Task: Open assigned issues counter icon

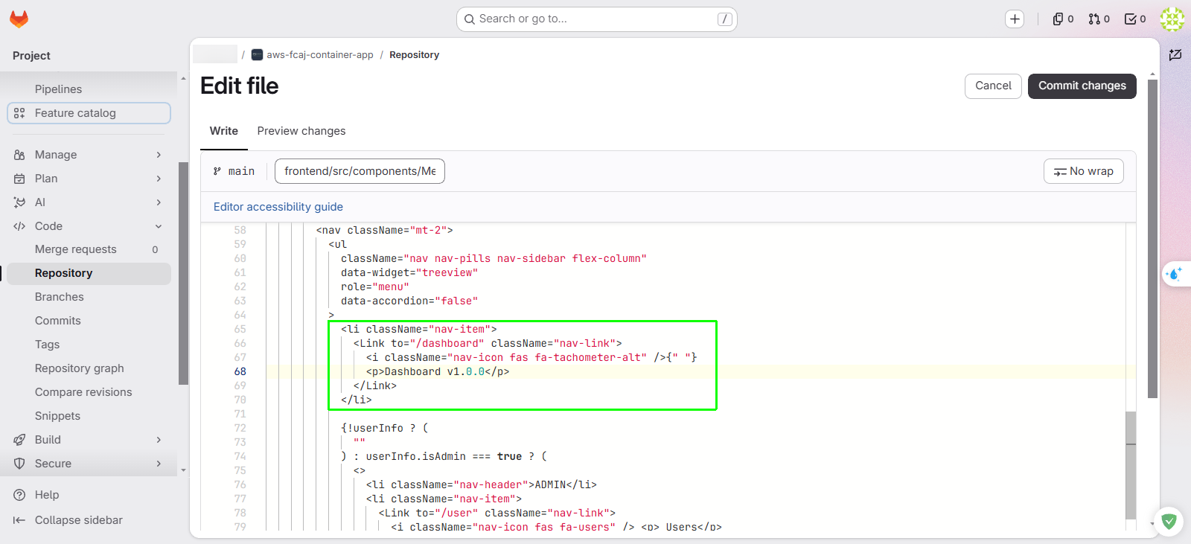Action: coord(1063,19)
